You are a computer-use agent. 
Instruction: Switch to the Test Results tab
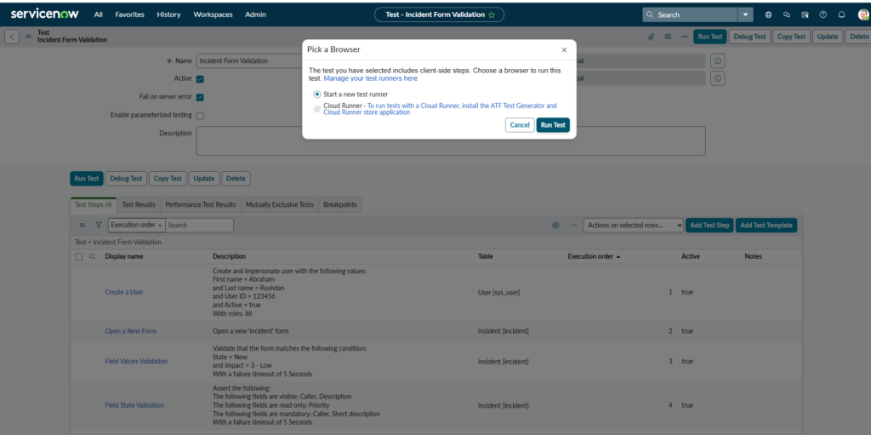click(139, 204)
